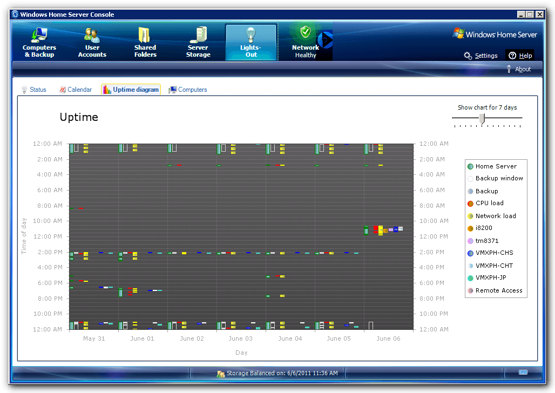Select the Uptime diagram tab
Screen dimensions: 555x393
[131, 90]
